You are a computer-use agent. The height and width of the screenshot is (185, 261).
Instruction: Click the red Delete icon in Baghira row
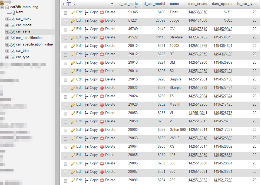point(102,80)
